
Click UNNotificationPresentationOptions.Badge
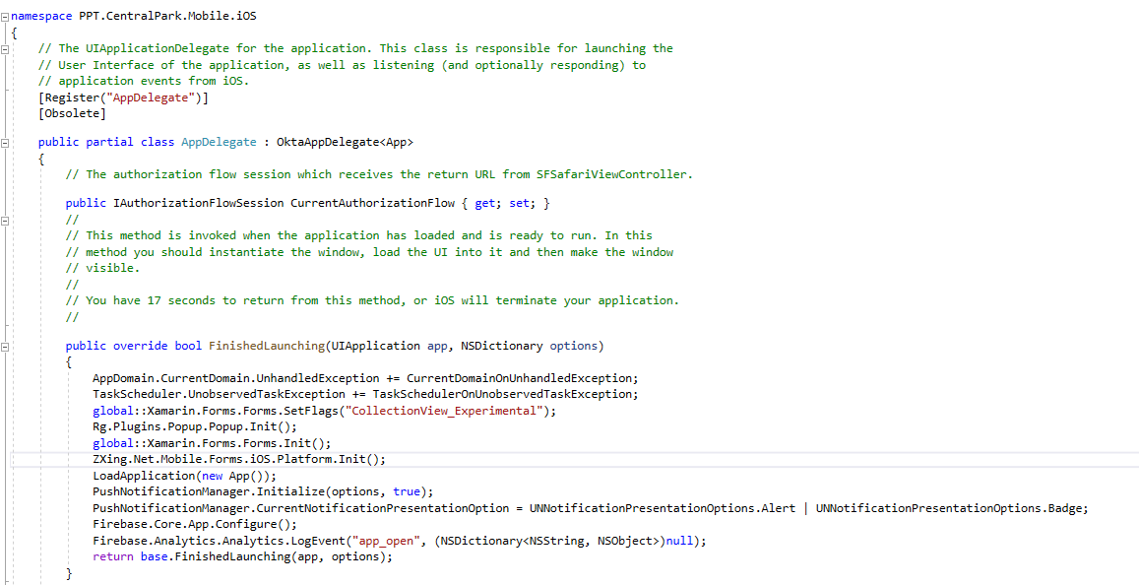tap(949, 508)
